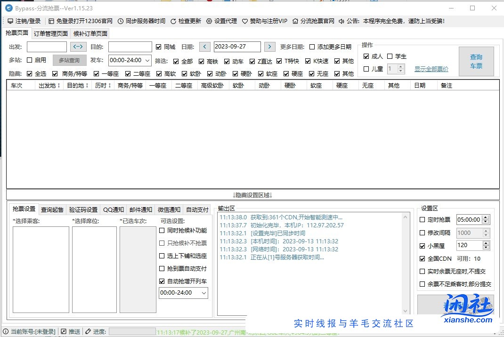Check 抢到票自动支付 option

[x=161, y=269]
